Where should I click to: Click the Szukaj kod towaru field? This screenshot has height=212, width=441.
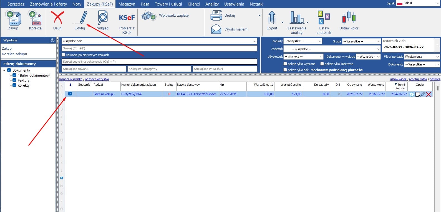tap(94, 69)
